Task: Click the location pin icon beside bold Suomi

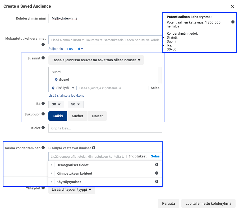Action: 56,80
